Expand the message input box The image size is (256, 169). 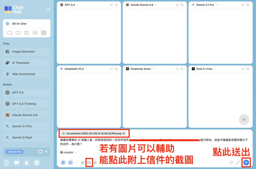click(x=238, y=162)
